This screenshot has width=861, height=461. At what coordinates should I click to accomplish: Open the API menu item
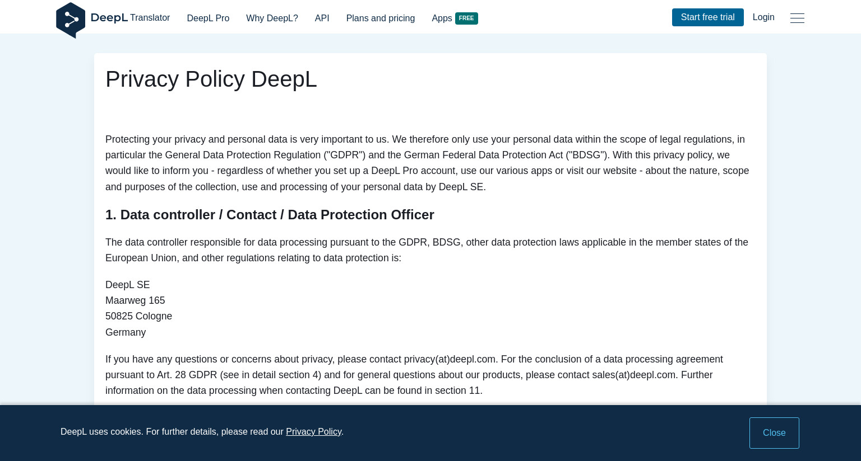322,18
